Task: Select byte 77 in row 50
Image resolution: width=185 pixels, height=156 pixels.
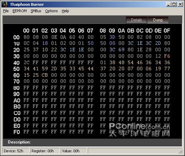Action: (167, 69)
